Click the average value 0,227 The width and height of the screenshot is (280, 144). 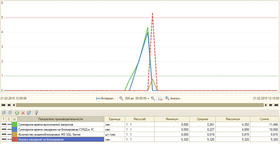[211, 130]
